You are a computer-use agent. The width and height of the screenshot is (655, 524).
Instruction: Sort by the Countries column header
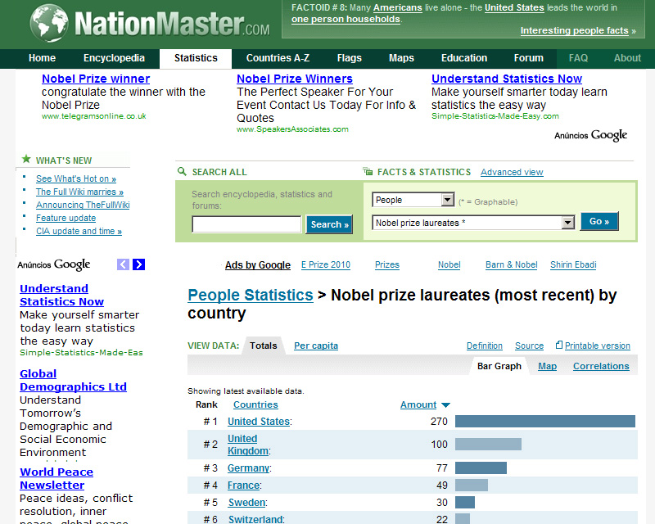click(x=255, y=404)
